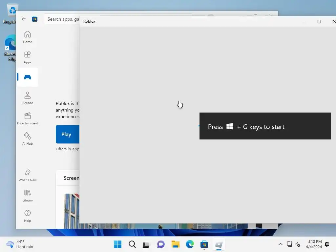This screenshot has height=252, width=336.
Task: Switch to Roblox app in taskbar
Action: [219, 244]
